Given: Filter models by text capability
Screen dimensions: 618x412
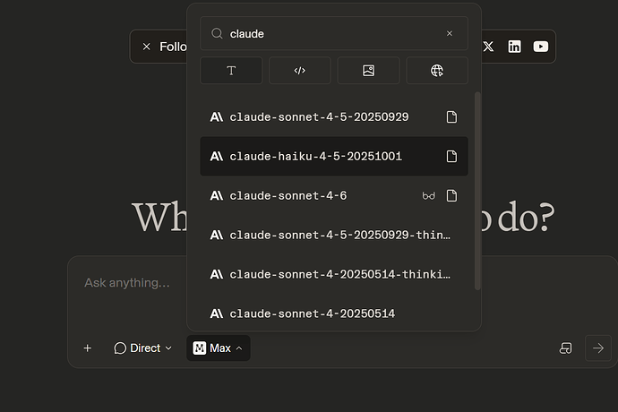Looking at the screenshot, I should 231,71.
